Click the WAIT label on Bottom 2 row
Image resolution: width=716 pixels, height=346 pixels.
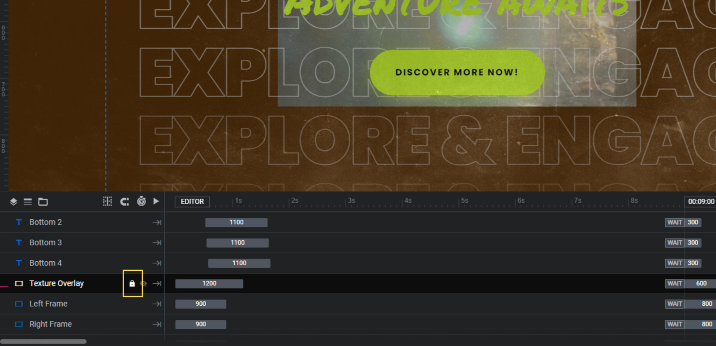pyautogui.click(x=674, y=222)
